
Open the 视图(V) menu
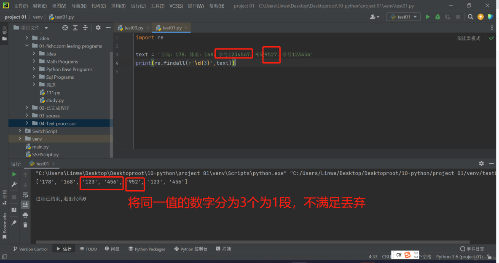[59, 6]
